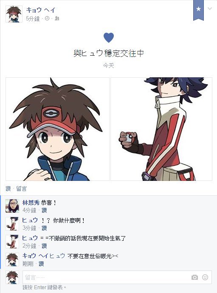
Task: Click tagged ヒュウ in last comment
Action: (x=57, y=256)
